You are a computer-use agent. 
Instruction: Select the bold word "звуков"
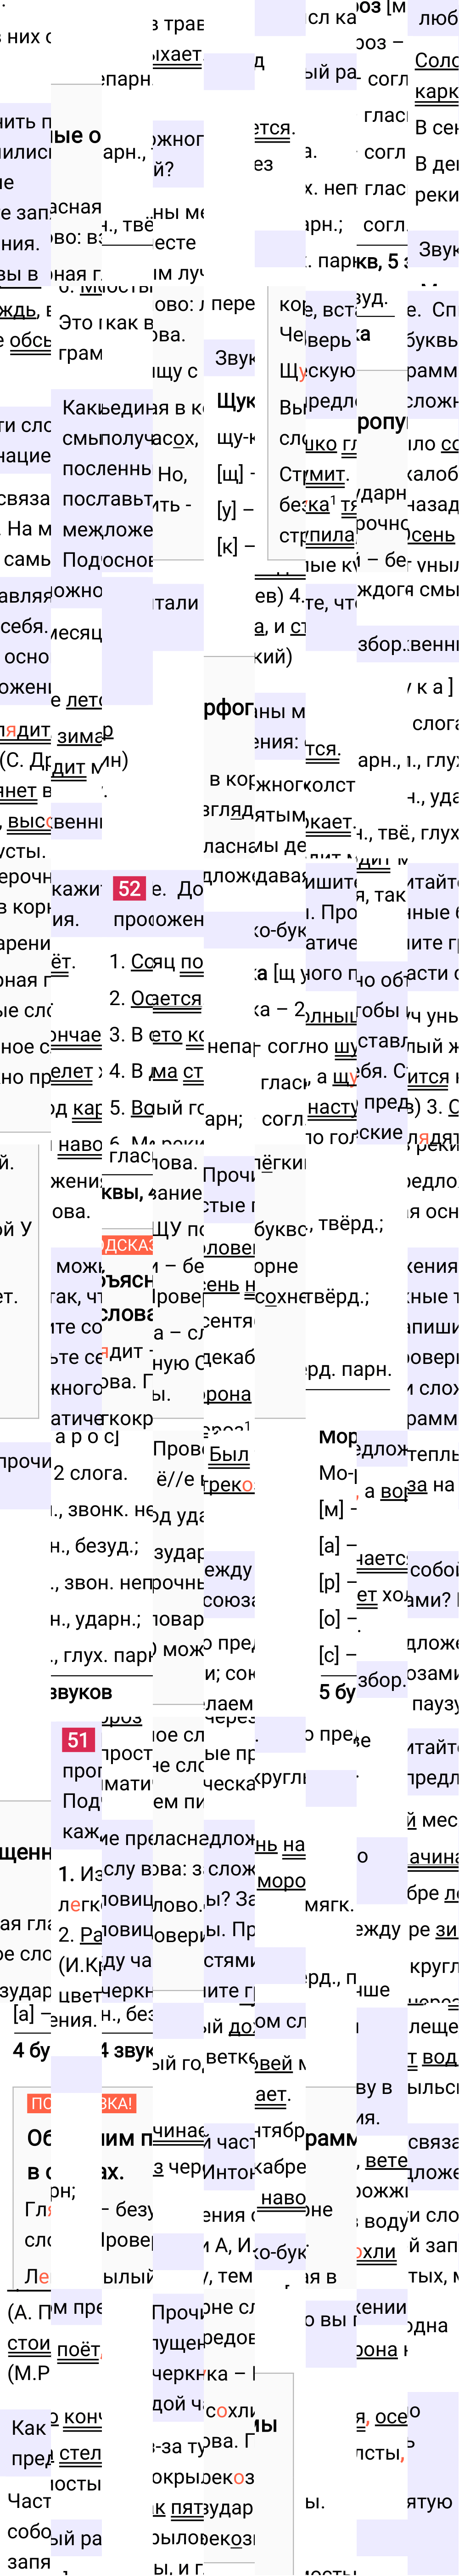click(82, 1692)
